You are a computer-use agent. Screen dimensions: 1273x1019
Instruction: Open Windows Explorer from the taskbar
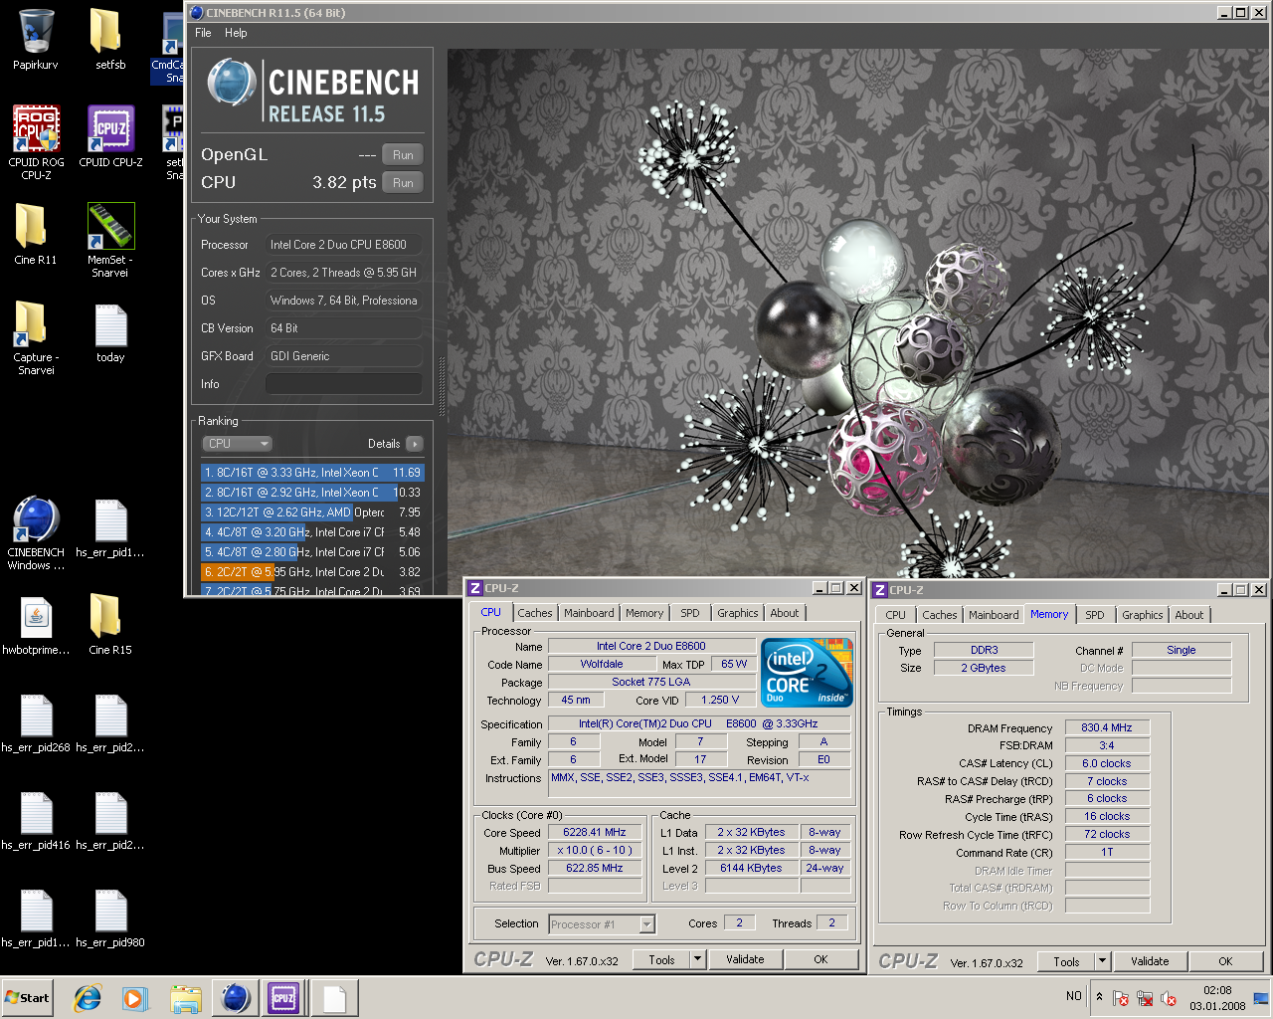185,998
